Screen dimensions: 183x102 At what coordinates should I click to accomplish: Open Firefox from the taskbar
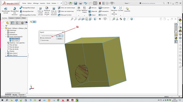63,100
